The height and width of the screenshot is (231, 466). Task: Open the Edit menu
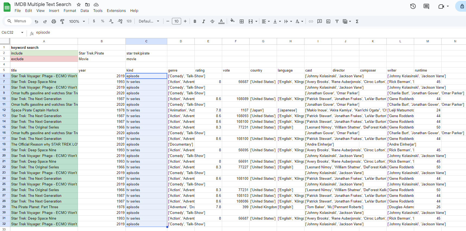pos(29,11)
